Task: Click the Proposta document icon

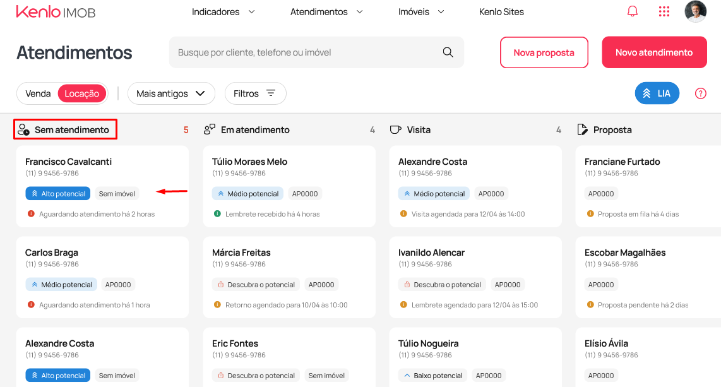Action: 582,129
